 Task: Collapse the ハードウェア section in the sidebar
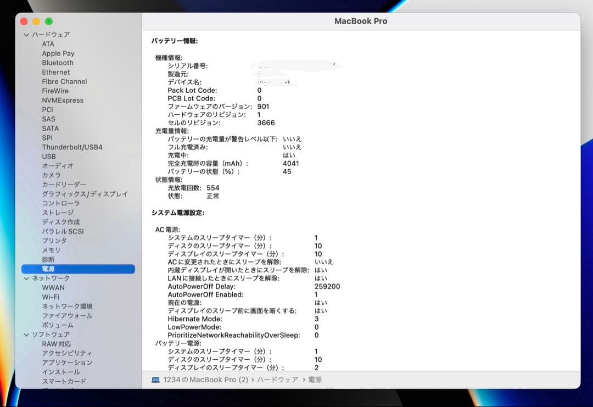click(25, 34)
